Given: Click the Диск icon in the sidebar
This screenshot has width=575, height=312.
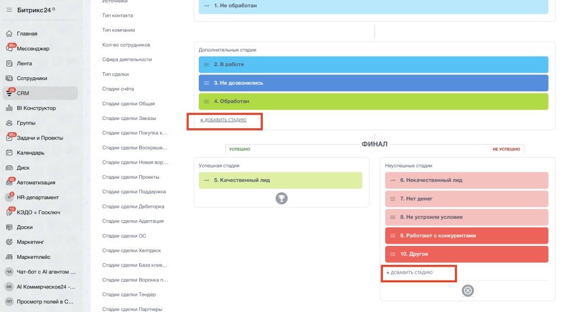Looking at the screenshot, I should pos(9,167).
